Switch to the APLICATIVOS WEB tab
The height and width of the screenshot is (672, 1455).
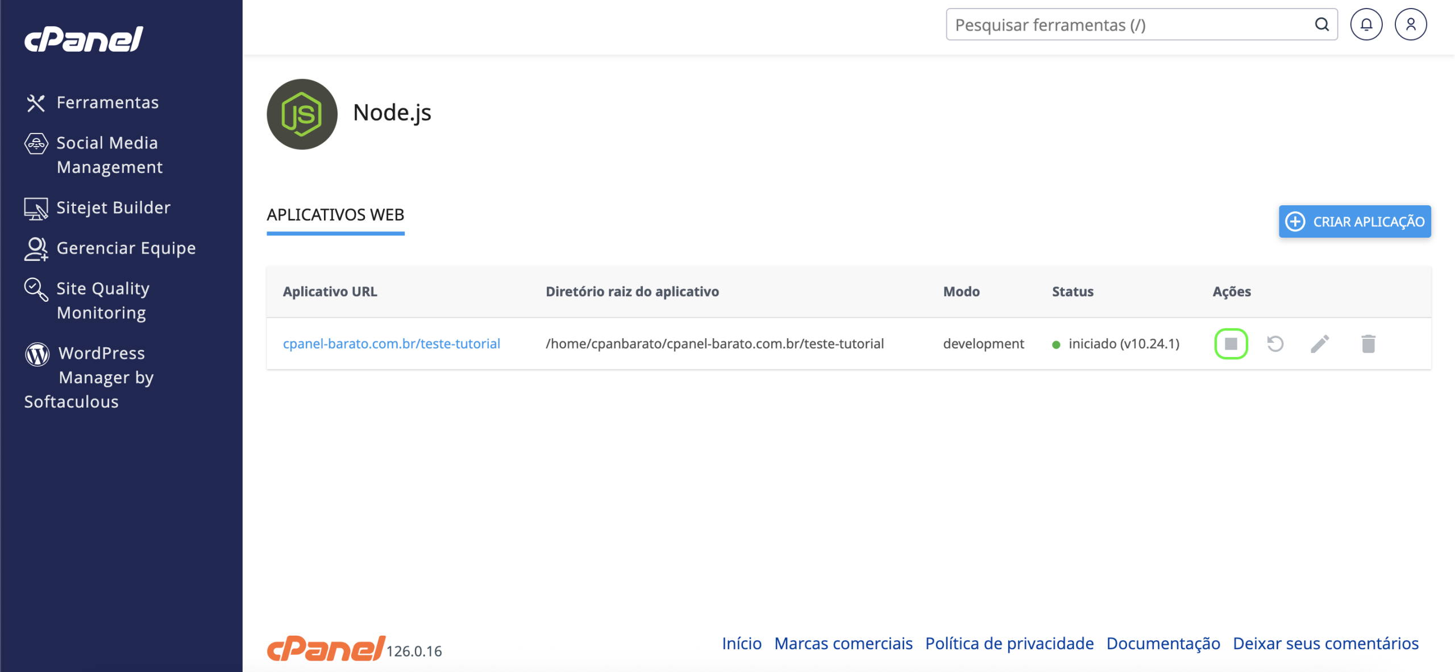pyautogui.click(x=335, y=215)
